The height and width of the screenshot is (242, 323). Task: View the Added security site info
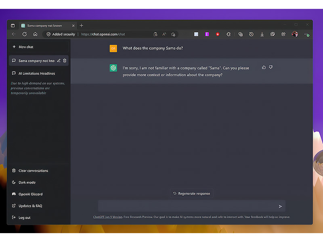point(61,34)
